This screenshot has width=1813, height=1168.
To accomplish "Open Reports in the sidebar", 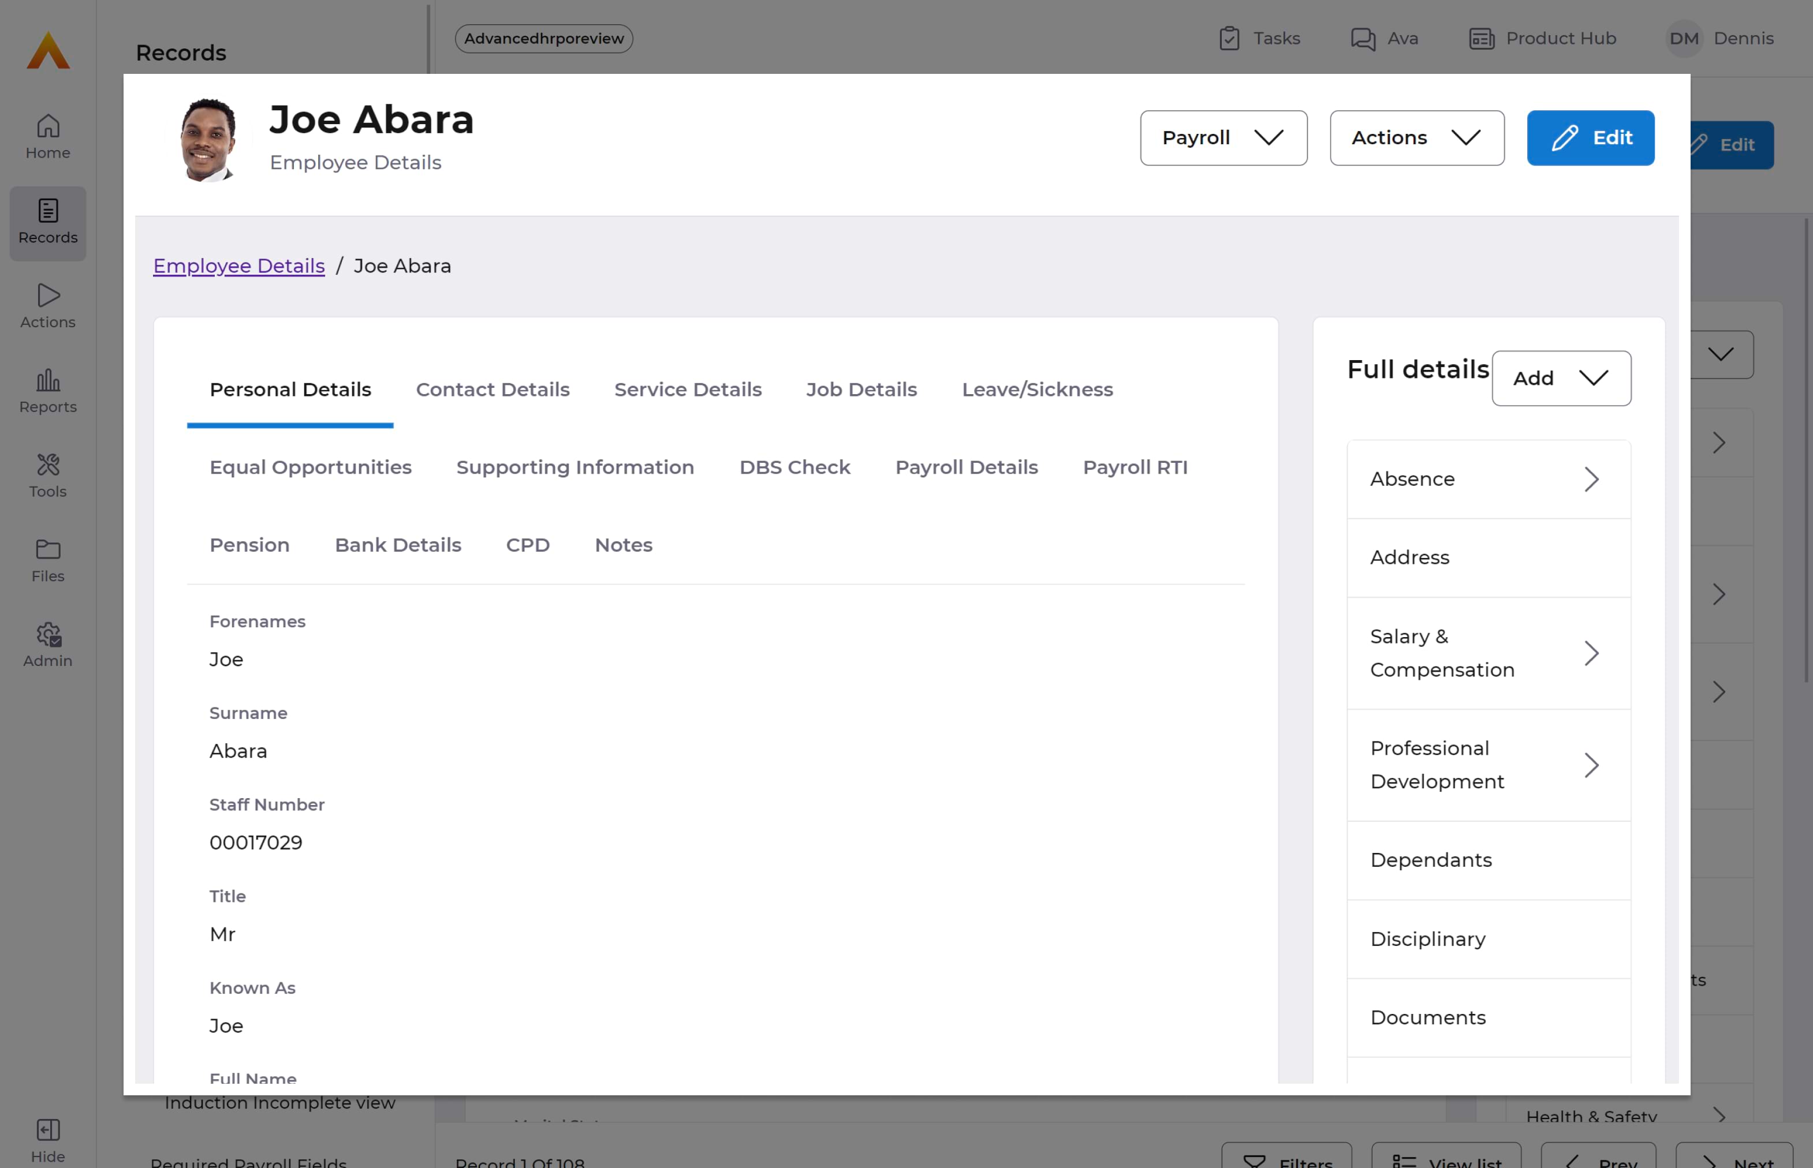I will pyautogui.click(x=48, y=391).
